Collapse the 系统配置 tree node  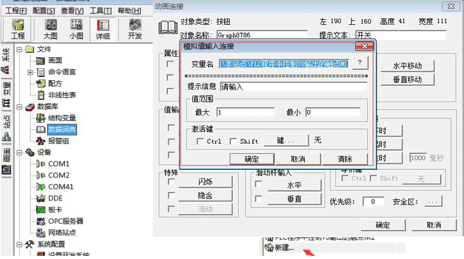click(19, 244)
